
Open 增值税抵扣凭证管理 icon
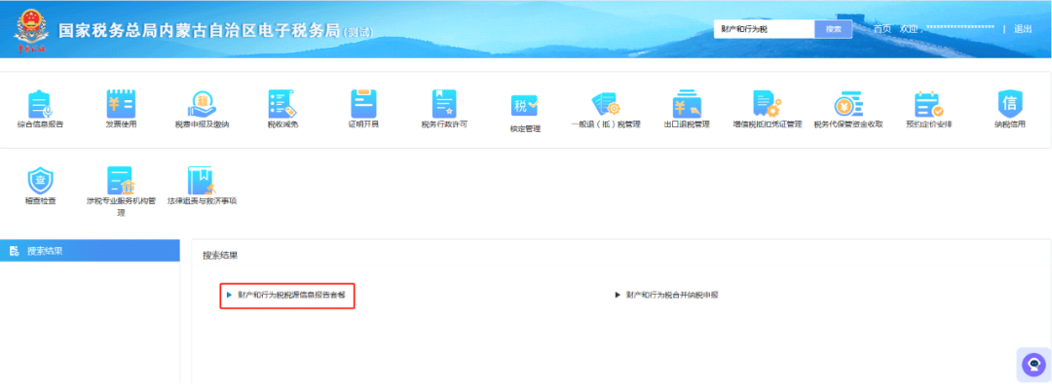click(x=767, y=104)
